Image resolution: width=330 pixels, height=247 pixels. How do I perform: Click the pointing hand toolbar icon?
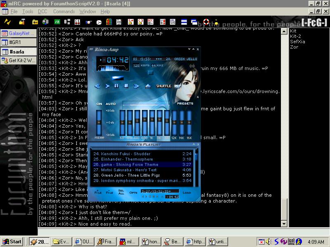(89, 22)
